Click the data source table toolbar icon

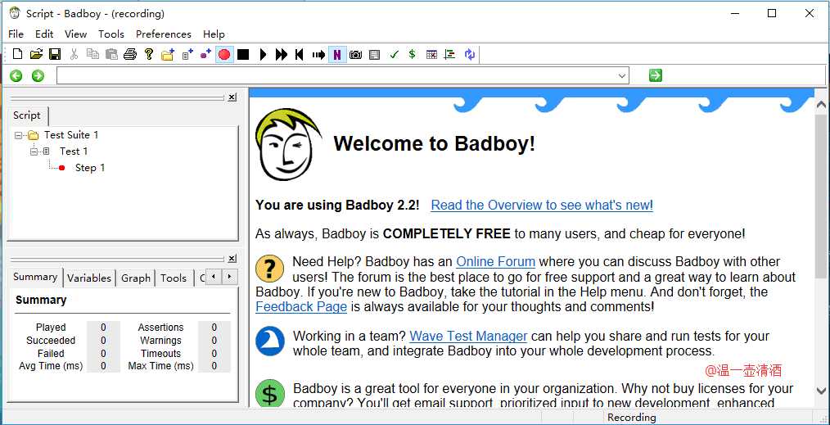(x=431, y=54)
